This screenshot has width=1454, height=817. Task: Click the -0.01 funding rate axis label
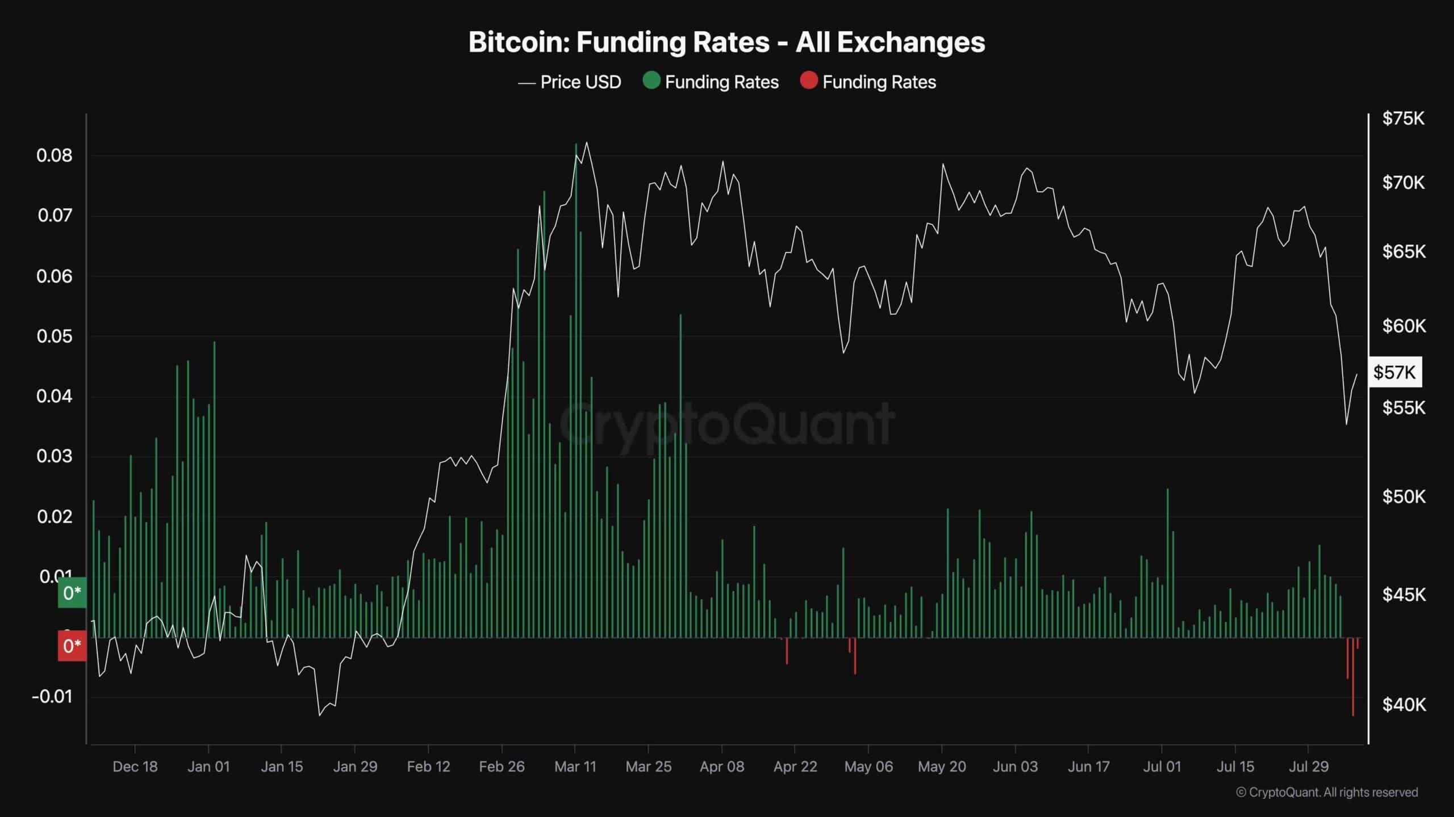52,697
